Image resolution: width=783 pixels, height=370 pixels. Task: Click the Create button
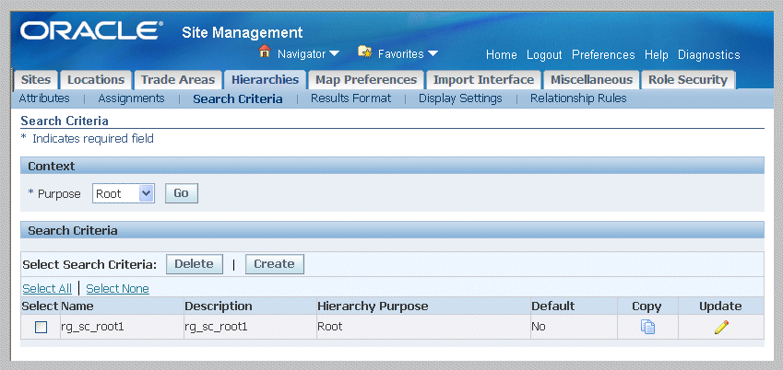(274, 264)
